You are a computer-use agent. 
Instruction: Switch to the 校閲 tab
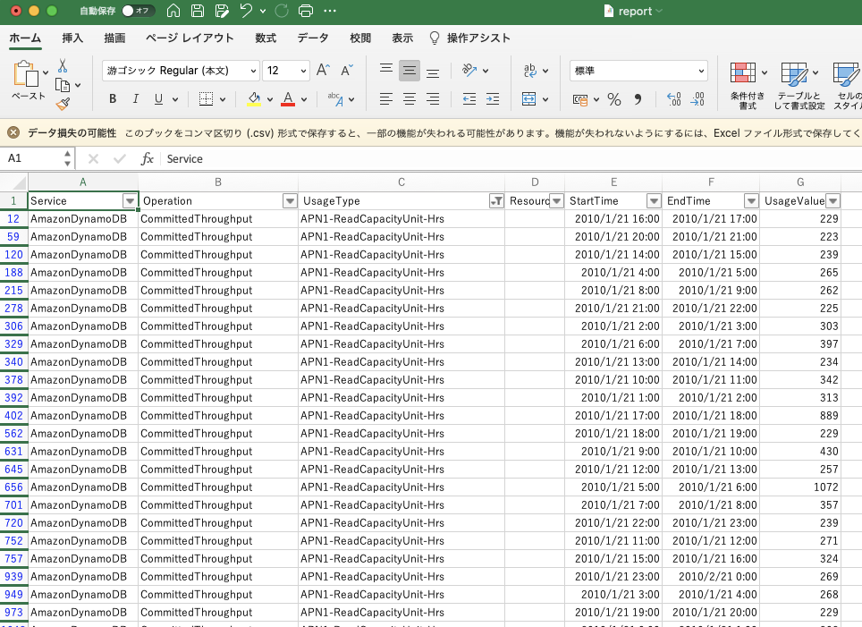pos(360,38)
